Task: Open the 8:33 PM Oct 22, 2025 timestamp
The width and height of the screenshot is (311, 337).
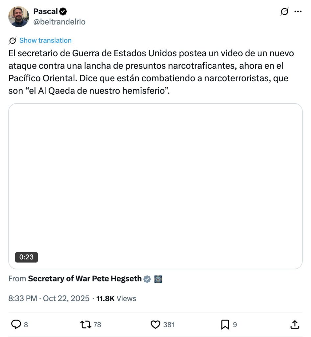Action: (49, 298)
